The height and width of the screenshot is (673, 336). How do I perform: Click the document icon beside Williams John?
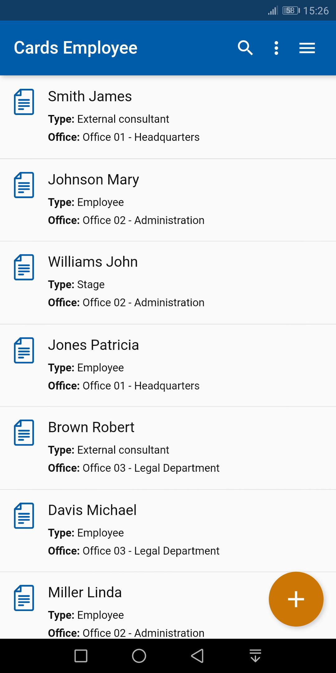pos(24,267)
